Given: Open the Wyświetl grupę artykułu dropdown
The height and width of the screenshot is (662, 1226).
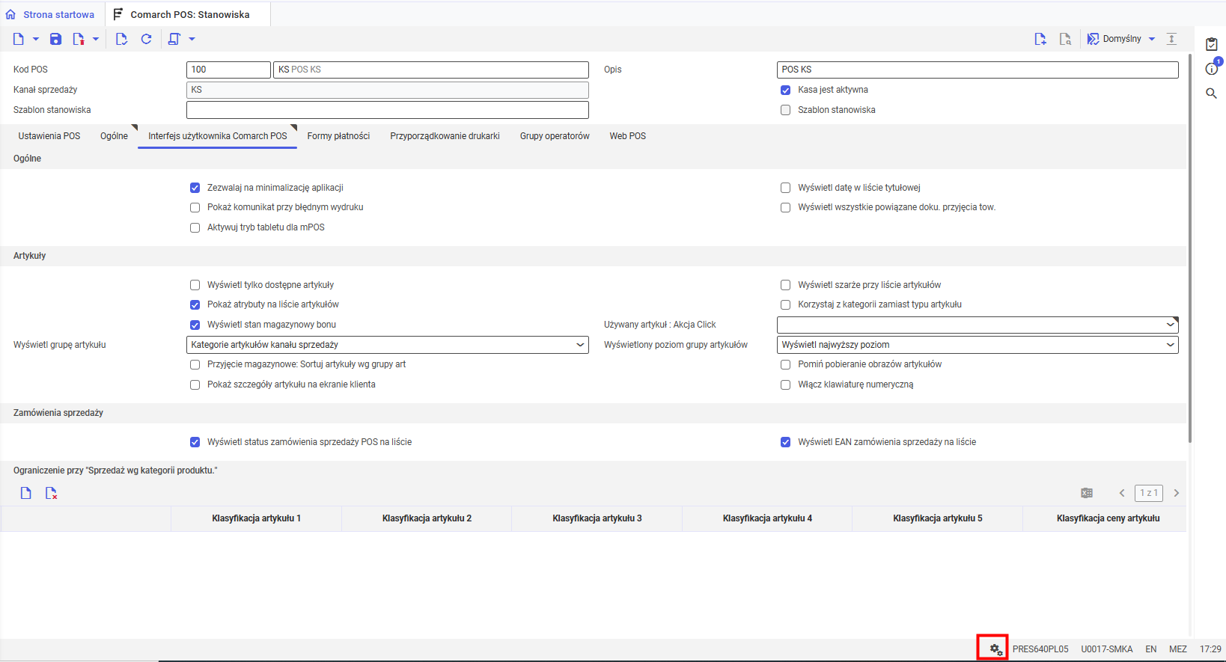Looking at the screenshot, I should (580, 345).
